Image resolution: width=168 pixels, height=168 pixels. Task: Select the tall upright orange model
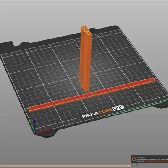[85, 59]
